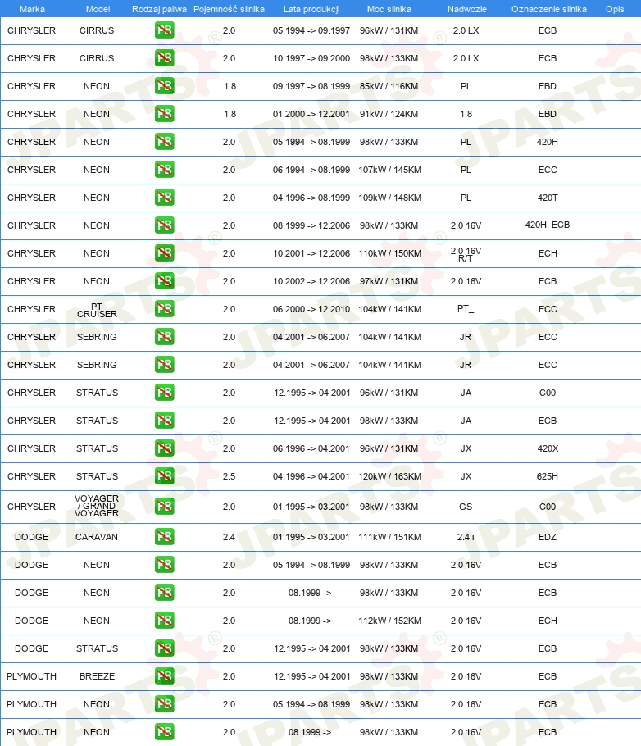641x746 pixels.
Task: Click the 111kW / 151KM power cell
Action: click(x=389, y=537)
